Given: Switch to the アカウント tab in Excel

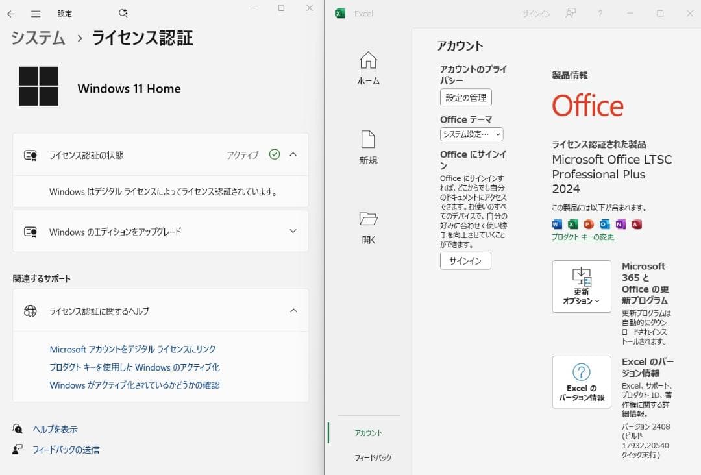Looking at the screenshot, I should tap(368, 433).
